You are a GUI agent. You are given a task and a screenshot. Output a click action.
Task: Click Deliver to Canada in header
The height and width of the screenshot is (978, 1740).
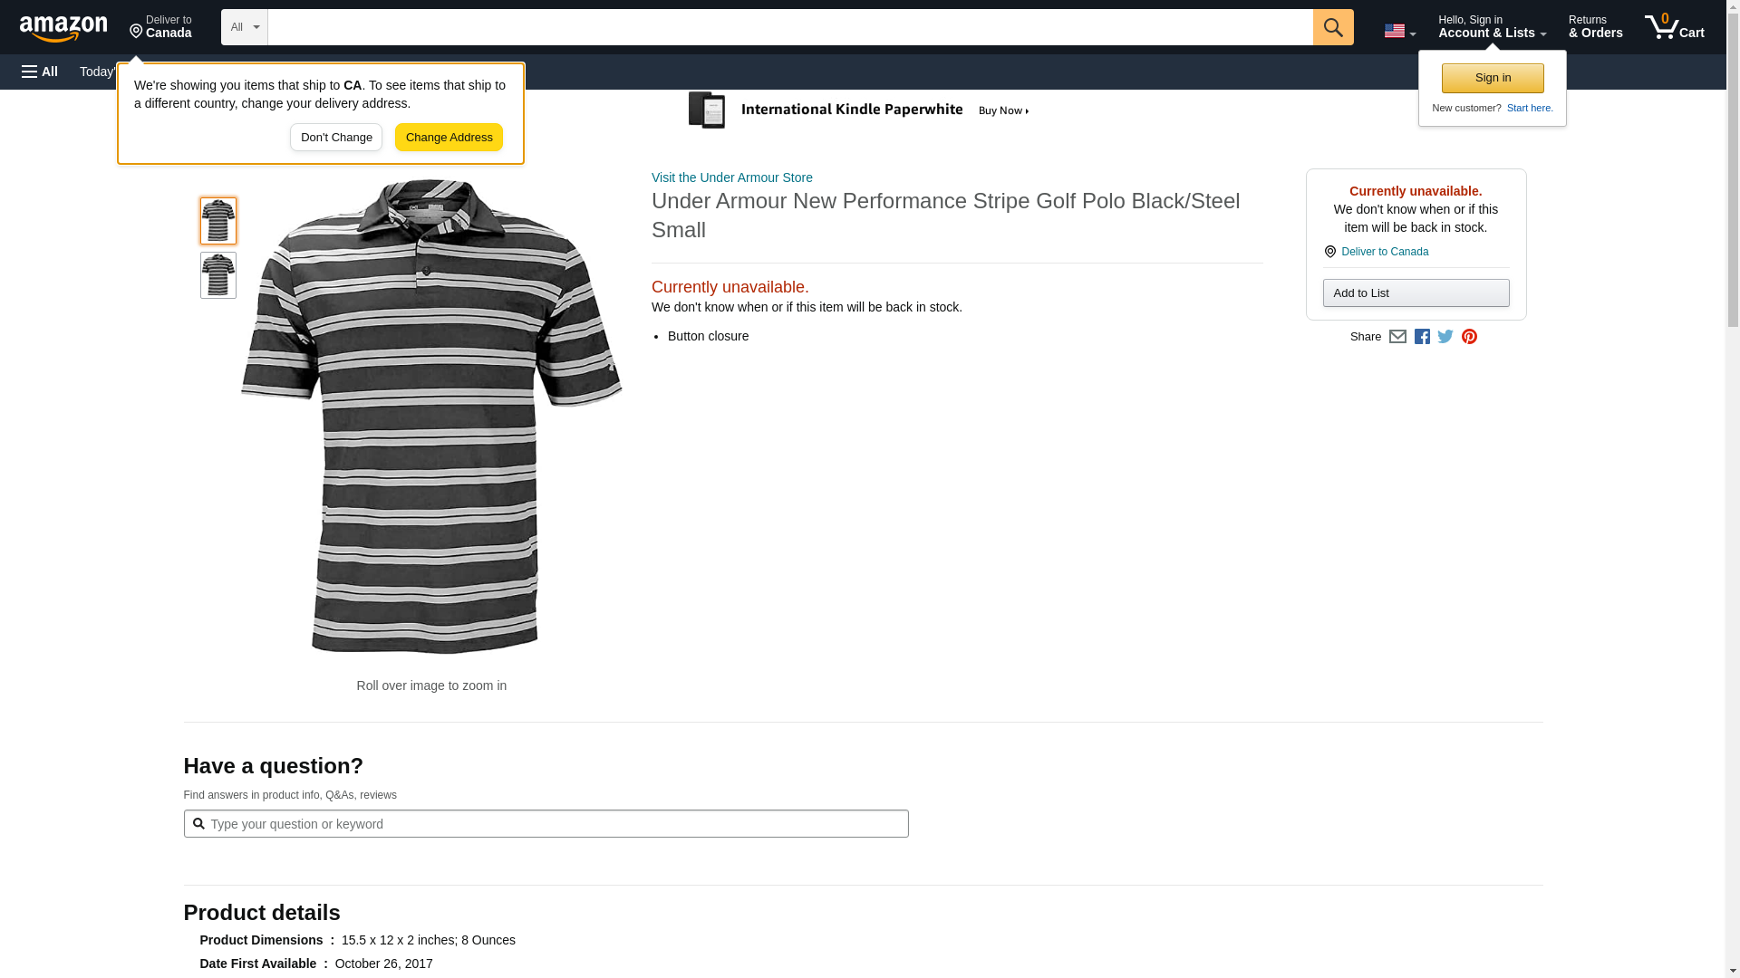160,26
